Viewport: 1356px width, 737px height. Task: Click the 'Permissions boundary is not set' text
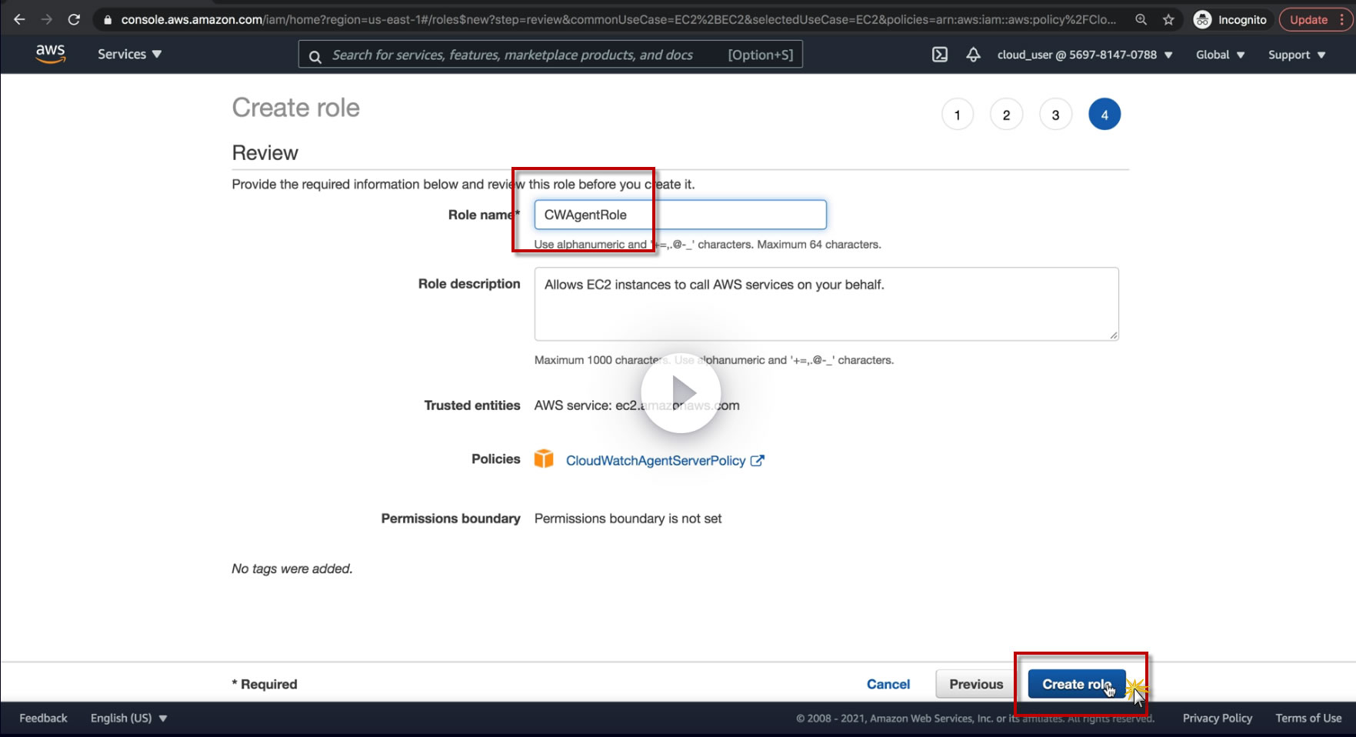(628, 519)
